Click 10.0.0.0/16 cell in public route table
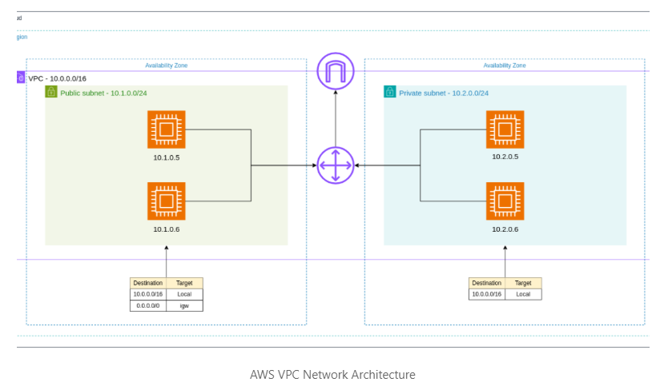The image size is (664, 386). [148, 294]
